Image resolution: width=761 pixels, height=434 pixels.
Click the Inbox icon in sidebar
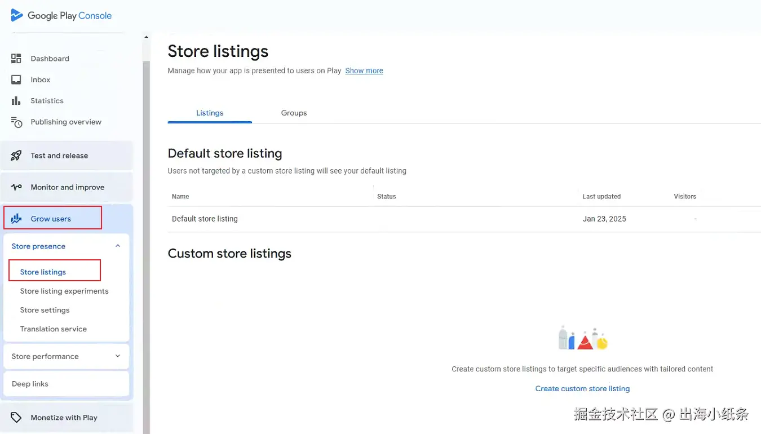coord(16,79)
